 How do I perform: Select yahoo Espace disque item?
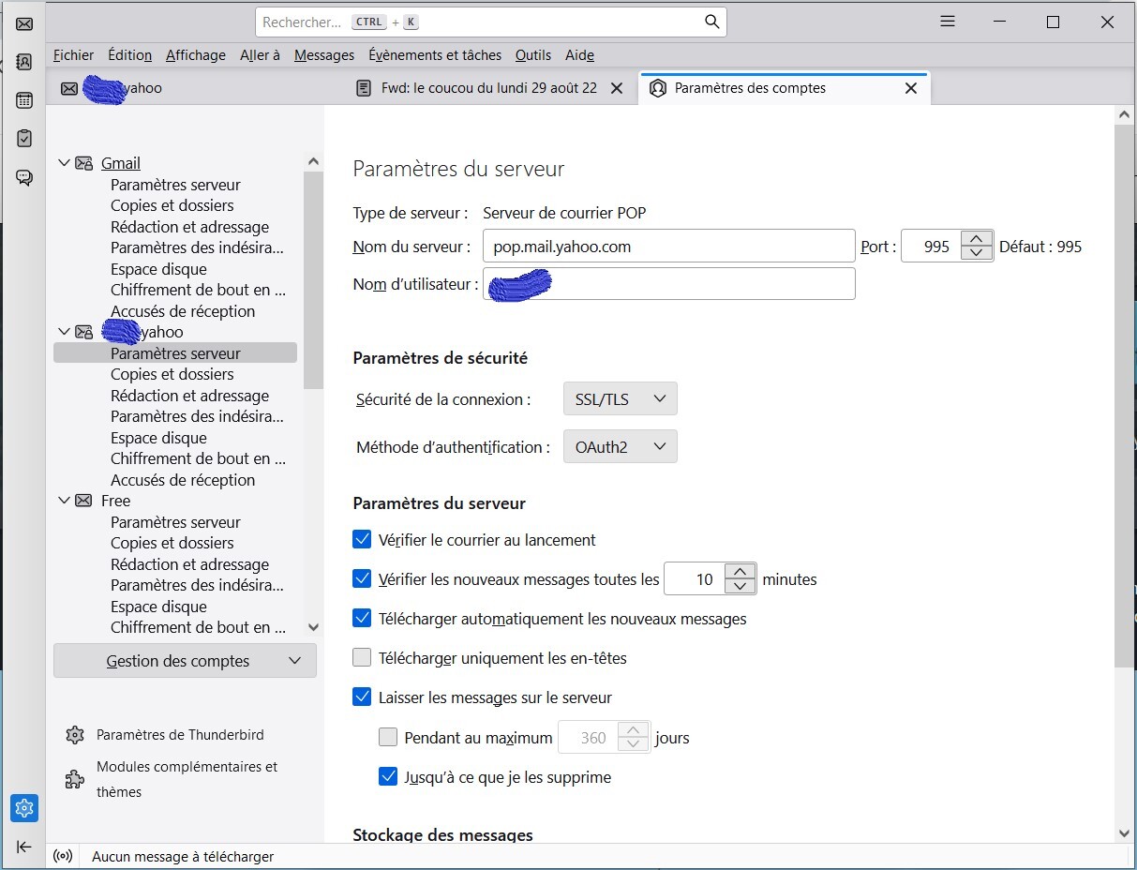(x=158, y=438)
